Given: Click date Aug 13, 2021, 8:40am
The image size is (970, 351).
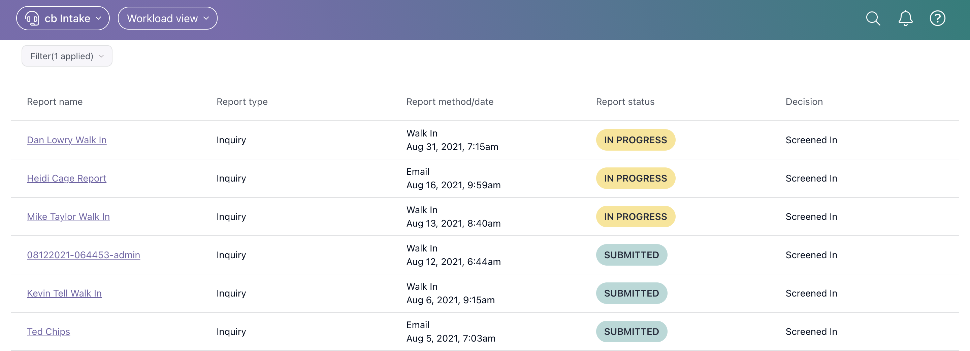Looking at the screenshot, I should [453, 223].
